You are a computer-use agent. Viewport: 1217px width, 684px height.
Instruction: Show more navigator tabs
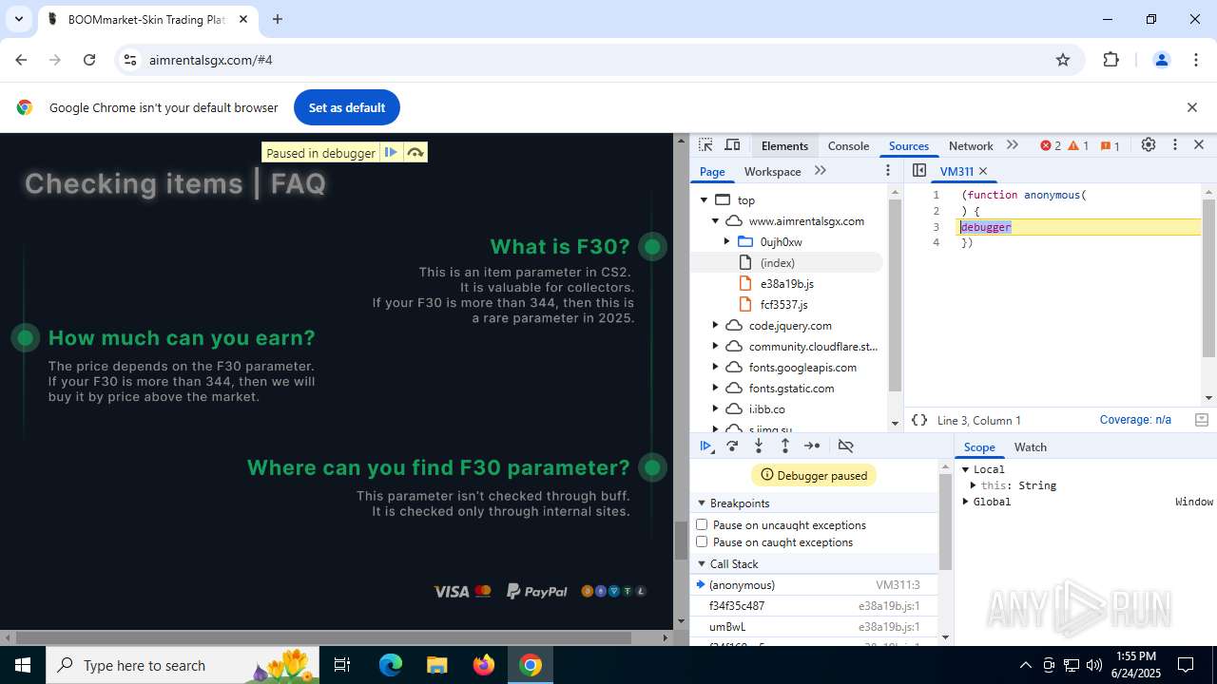(821, 171)
